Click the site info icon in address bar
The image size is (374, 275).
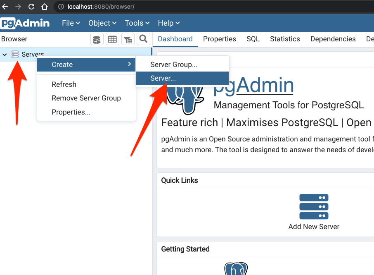[61, 7]
